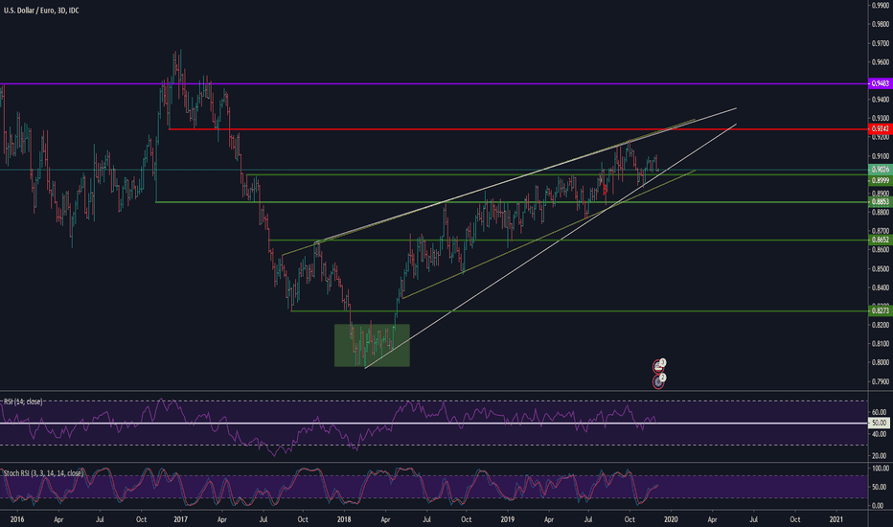Click the RSI 50.00 level label

(x=880, y=423)
